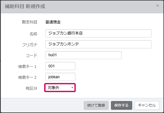Image resolution: width=164 pixels, height=113 pixels.
Task: Click the コード field showing hu01
Action: tap(83, 55)
